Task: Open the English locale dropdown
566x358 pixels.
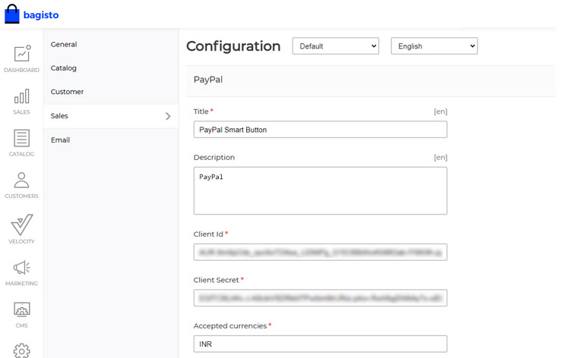Action: click(435, 46)
